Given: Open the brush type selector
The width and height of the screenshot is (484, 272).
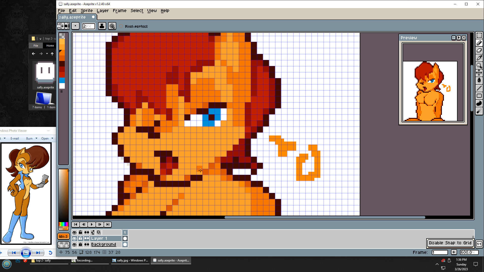Looking at the screenshot, I should click(75, 26).
